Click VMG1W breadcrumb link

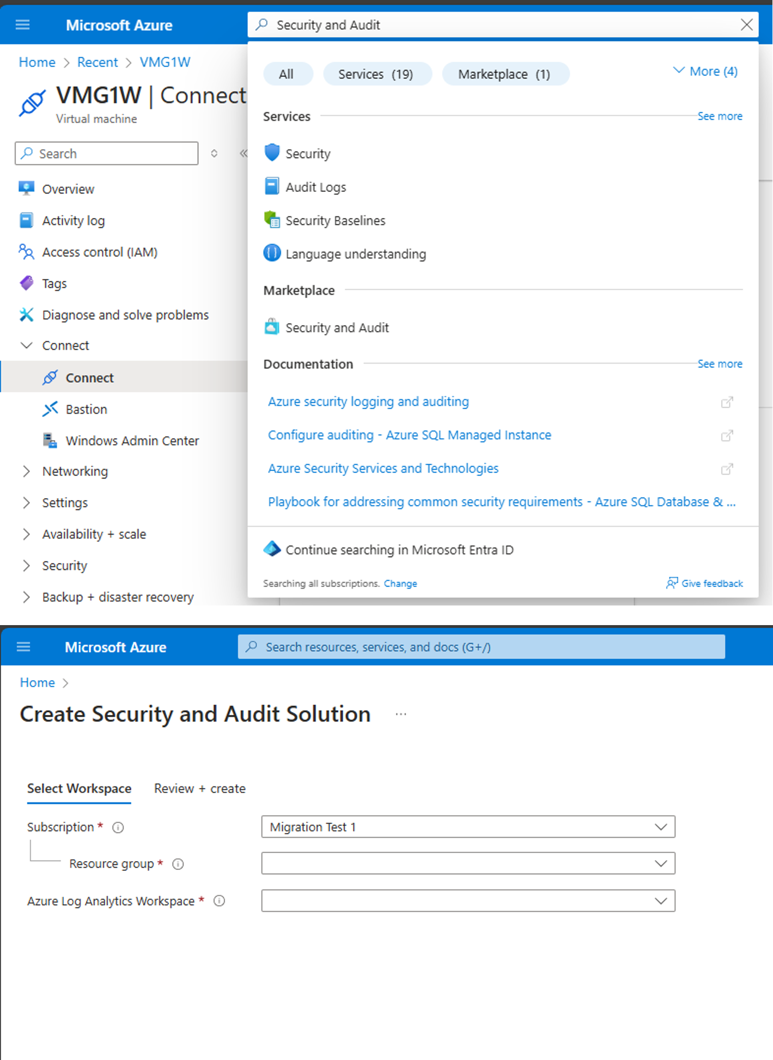pyautogui.click(x=165, y=62)
